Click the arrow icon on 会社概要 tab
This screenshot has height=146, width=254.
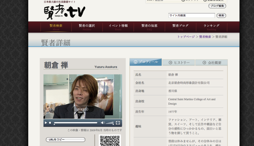click(x=204, y=63)
